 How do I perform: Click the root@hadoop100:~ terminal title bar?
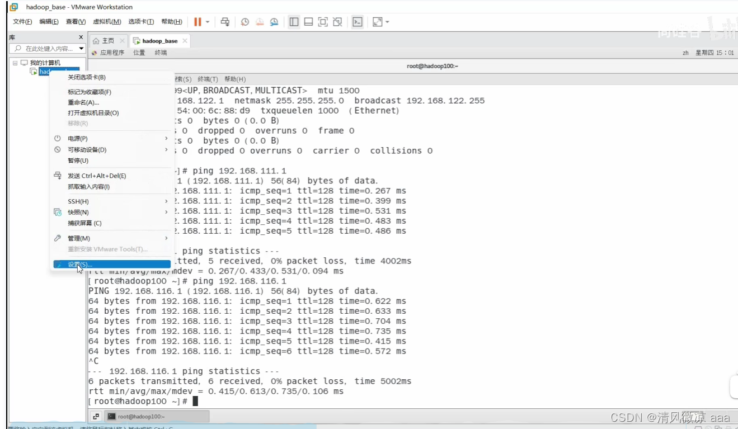(x=433, y=66)
